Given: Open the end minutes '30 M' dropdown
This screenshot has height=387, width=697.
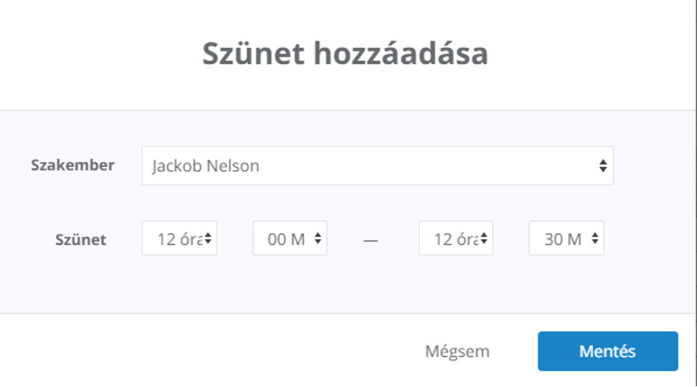Looking at the screenshot, I should [566, 238].
